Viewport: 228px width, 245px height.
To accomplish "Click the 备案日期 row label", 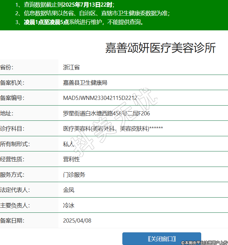I will point(12,221).
